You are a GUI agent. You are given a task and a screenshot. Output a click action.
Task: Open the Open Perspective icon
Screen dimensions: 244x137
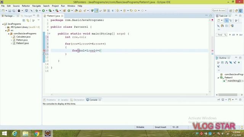tap(231, 11)
